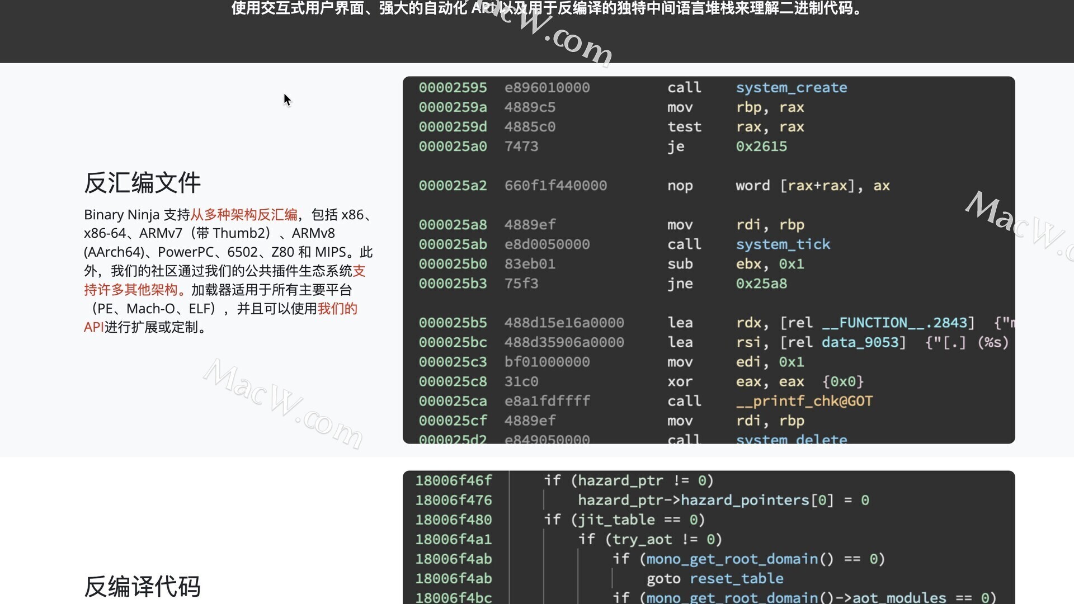Click opcode bytes e896010000

[547, 88]
